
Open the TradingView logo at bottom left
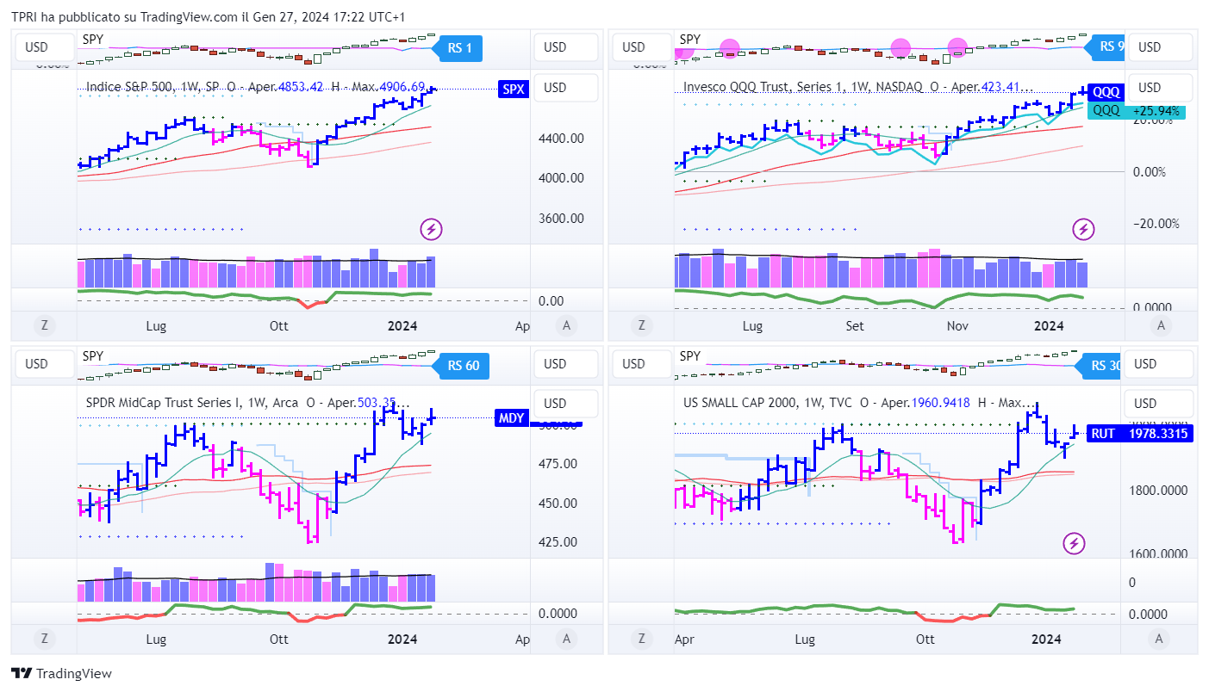pos(61,674)
